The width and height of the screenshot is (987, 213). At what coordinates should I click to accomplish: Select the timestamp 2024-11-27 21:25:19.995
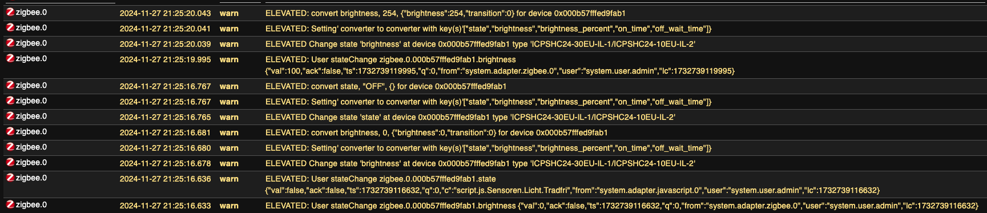tap(165, 59)
